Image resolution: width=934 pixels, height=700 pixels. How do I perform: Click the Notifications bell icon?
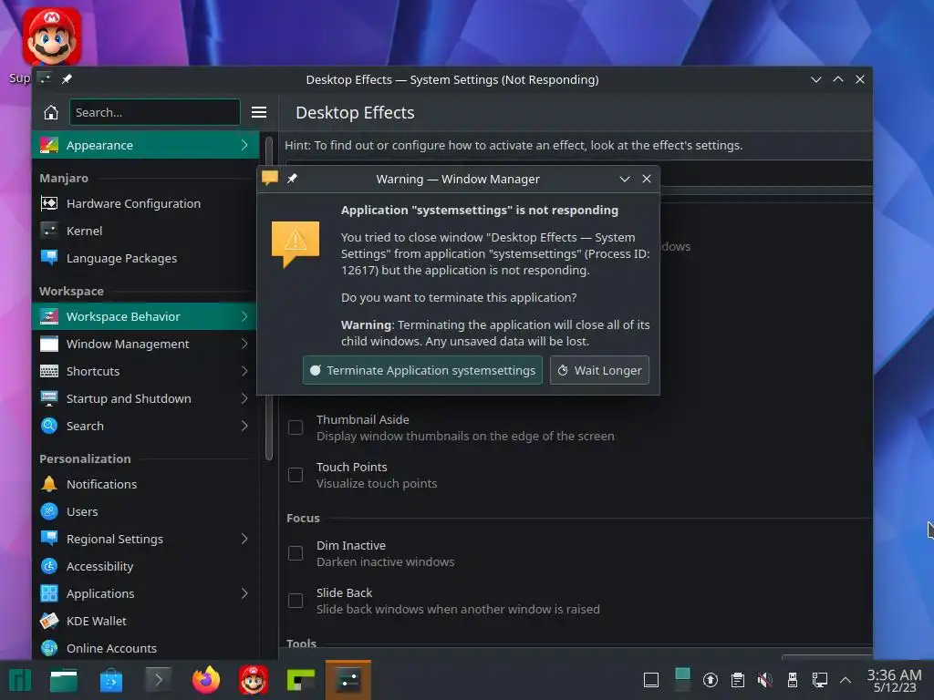49,484
